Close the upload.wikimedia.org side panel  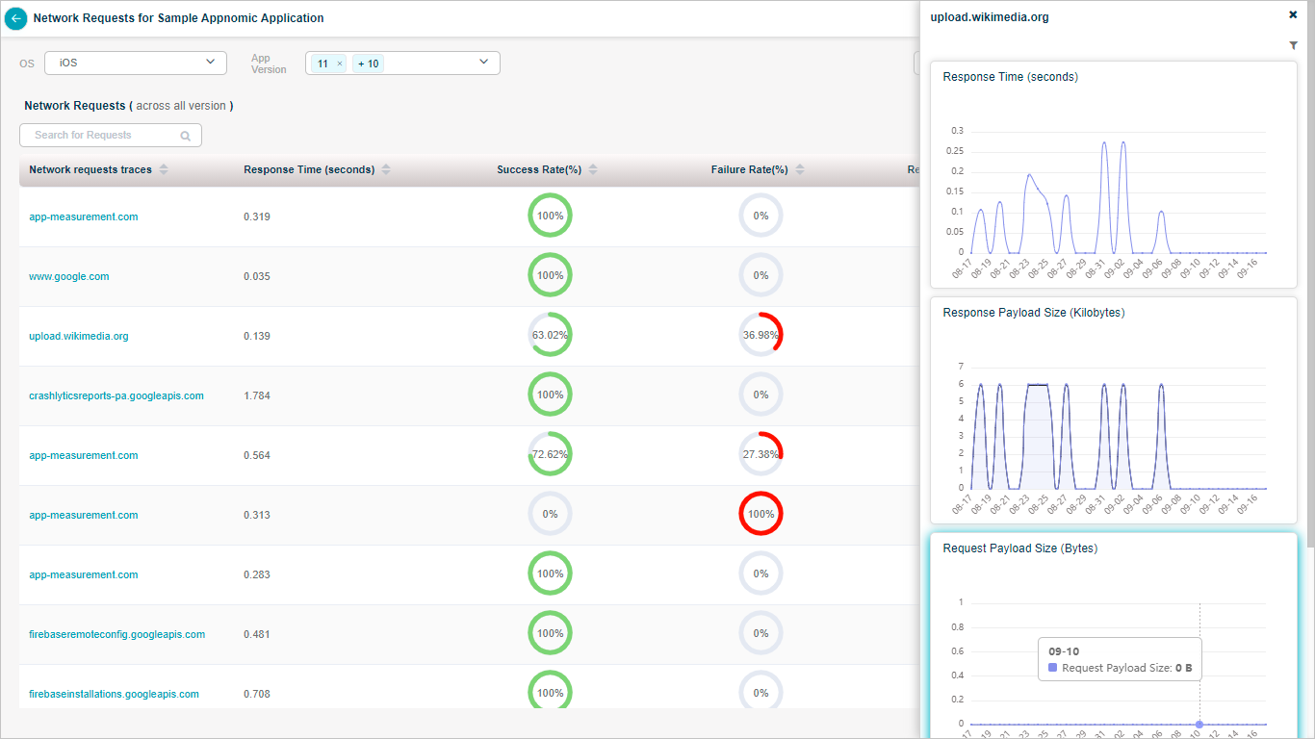click(1293, 14)
